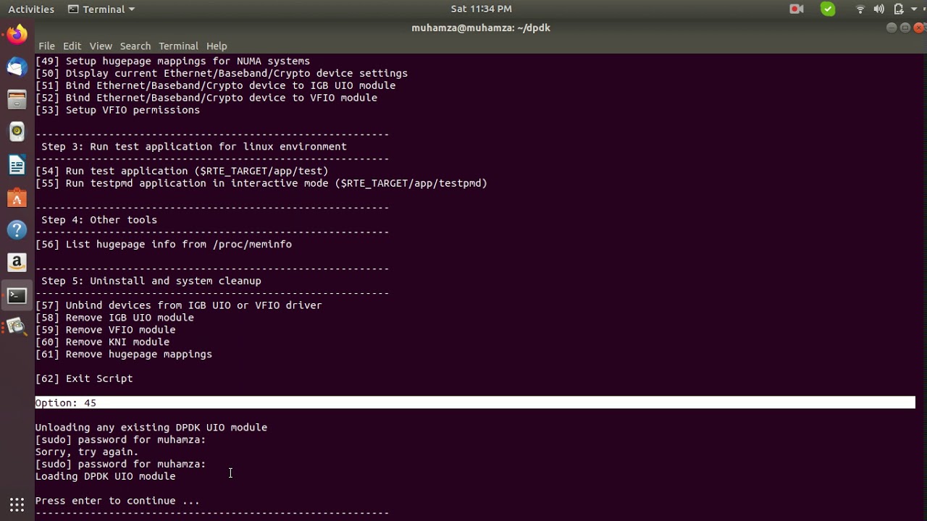Click '[51] Bind ... to IGB UIO module' line
The width and height of the screenshot is (927, 521).
tap(216, 85)
